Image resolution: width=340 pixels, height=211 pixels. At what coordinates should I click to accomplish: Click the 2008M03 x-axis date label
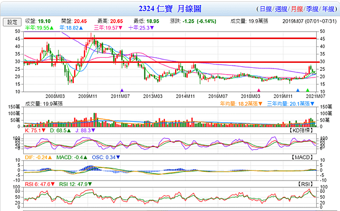(55, 96)
